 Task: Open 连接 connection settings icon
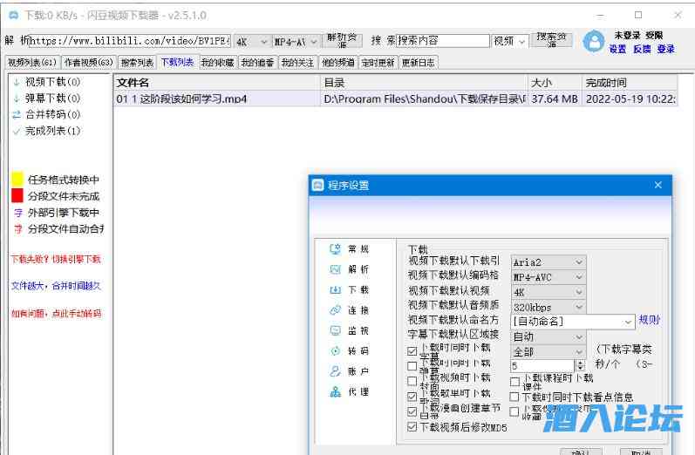tap(335, 310)
